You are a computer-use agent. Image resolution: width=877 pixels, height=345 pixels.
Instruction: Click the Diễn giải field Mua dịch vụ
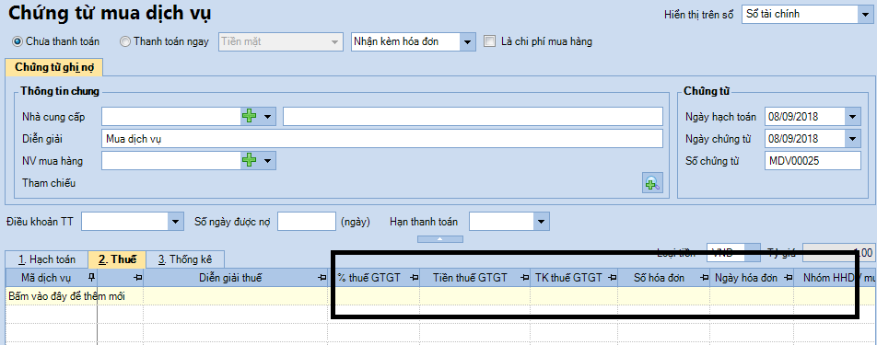(x=382, y=139)
